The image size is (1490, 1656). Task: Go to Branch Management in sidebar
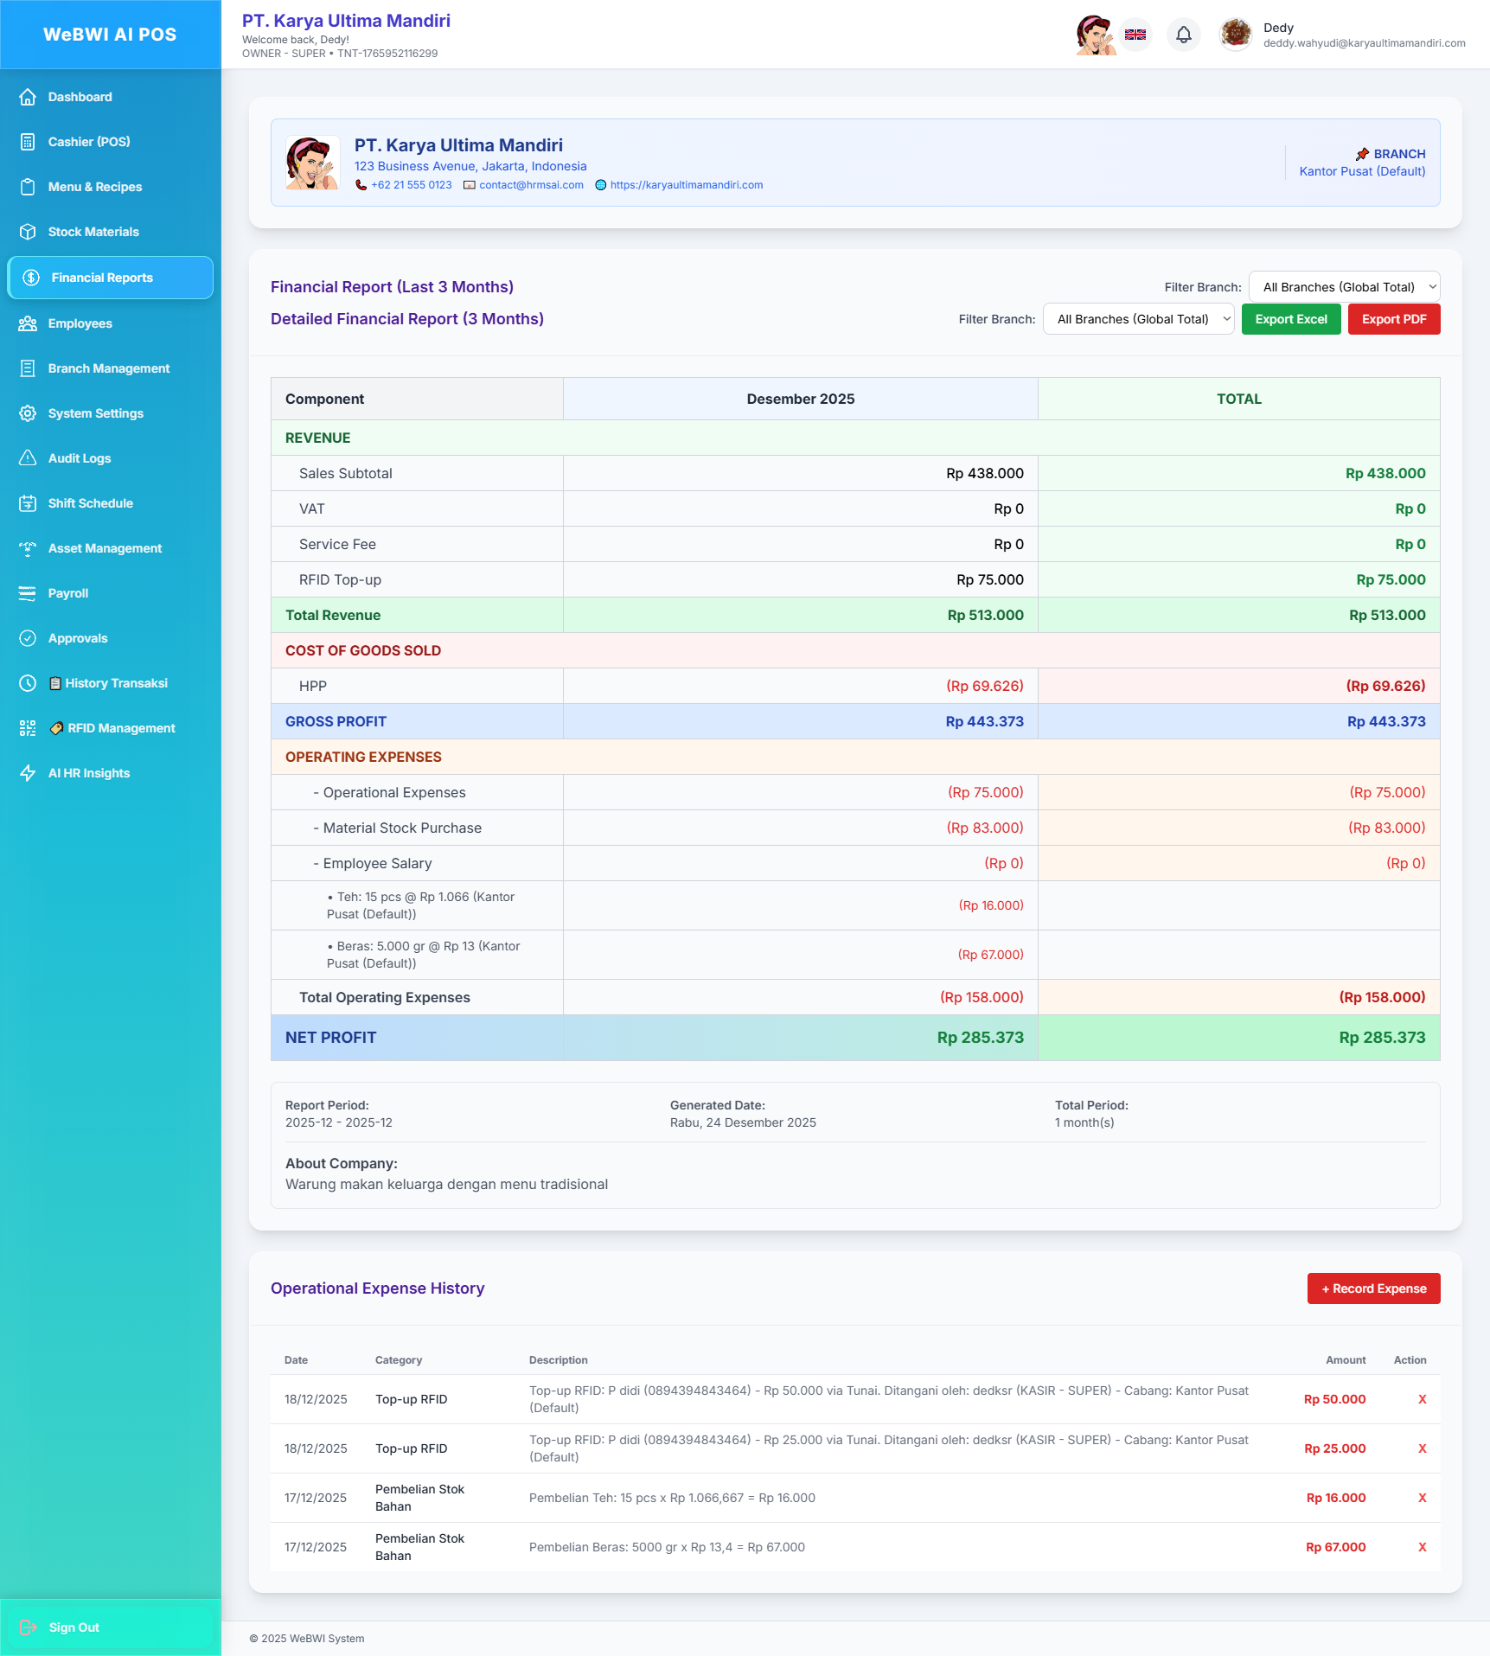point(109,368)
